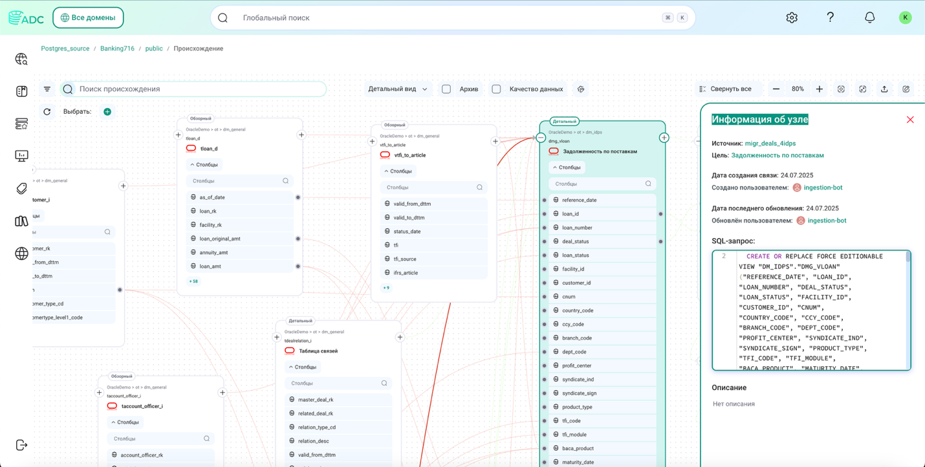Click the green add button next to Выбрать
The height and width of the screenshot is (467, 925).
click(x=107, y=112)
